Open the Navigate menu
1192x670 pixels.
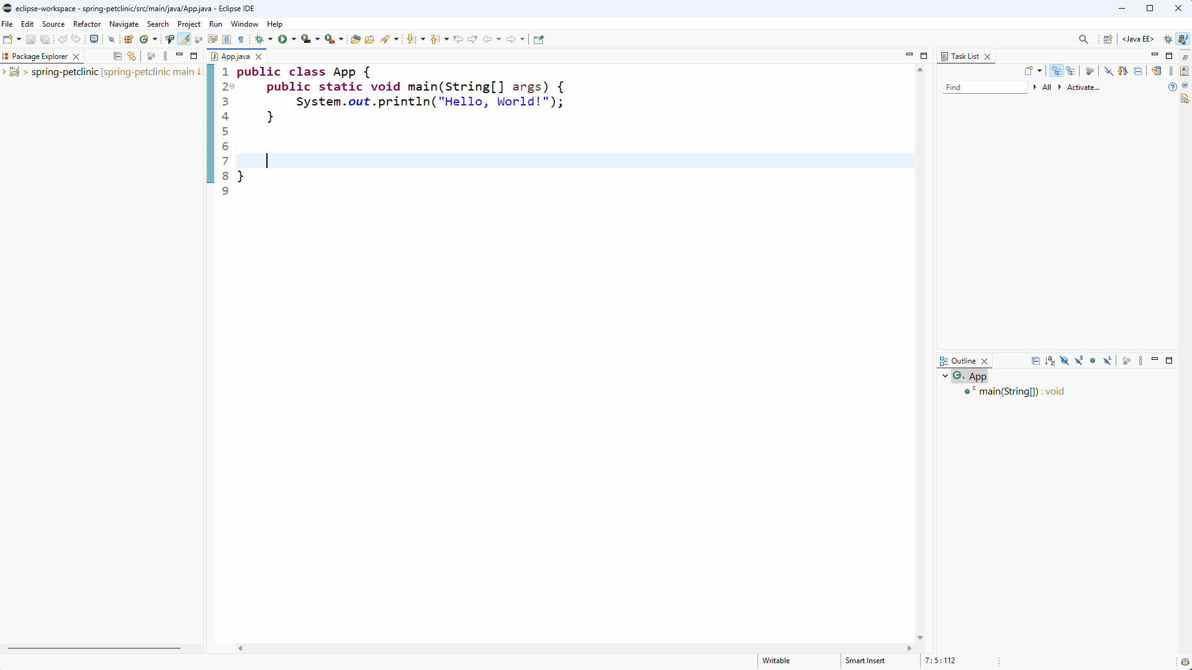(x=124, y=24)
